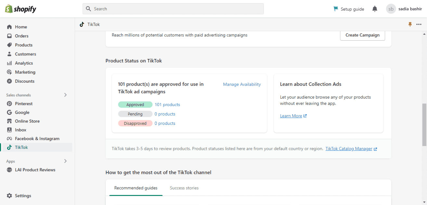Click in the Search field

click(x=173, y=9)
